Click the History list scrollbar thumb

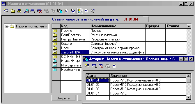[189, 80]
